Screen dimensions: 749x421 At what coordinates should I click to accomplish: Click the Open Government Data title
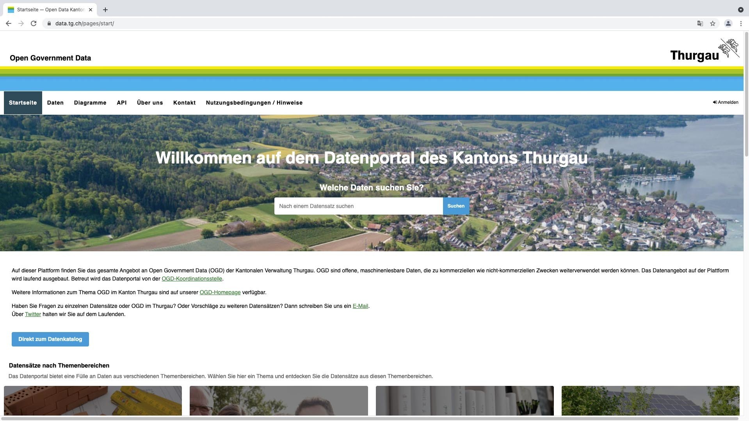click(50, 58)
